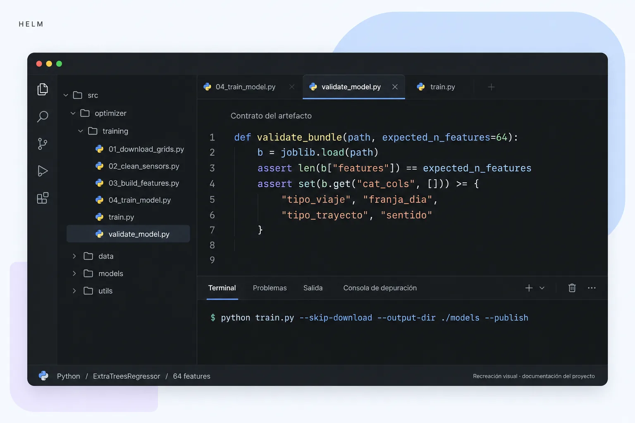Click ExtraTreesRegressor in the status bar
Screen dimensions: 635x423
point(127,376)
